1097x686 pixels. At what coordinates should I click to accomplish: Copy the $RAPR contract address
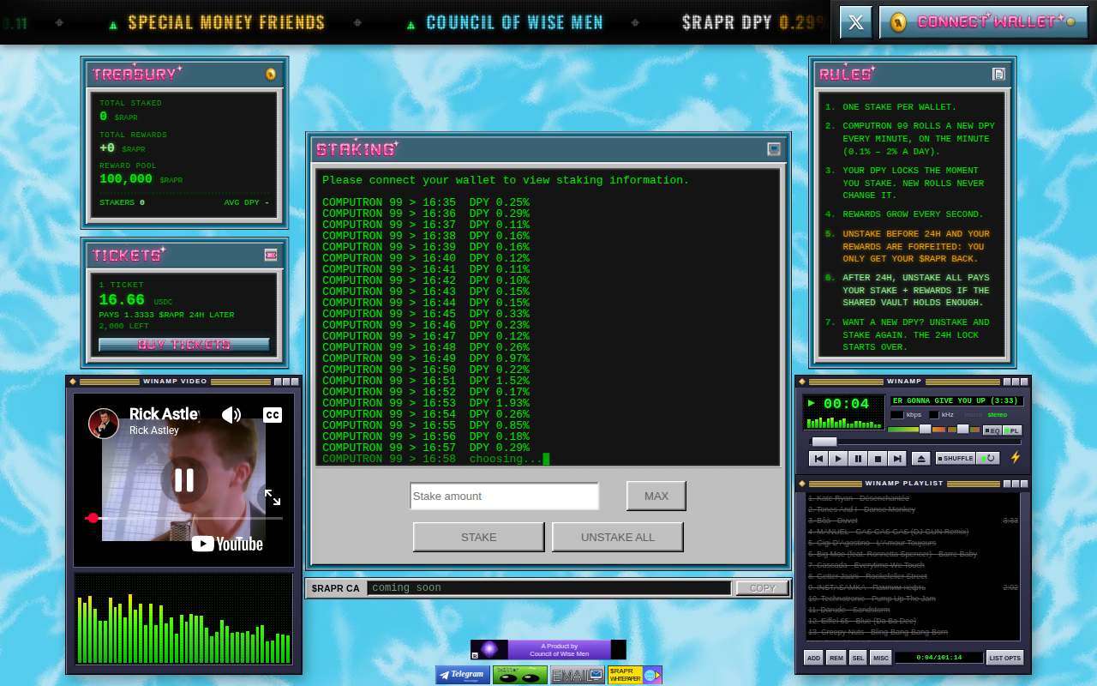tap(762, 588)
